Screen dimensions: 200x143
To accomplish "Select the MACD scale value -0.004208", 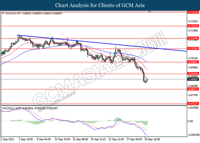I will pos(194,135).
